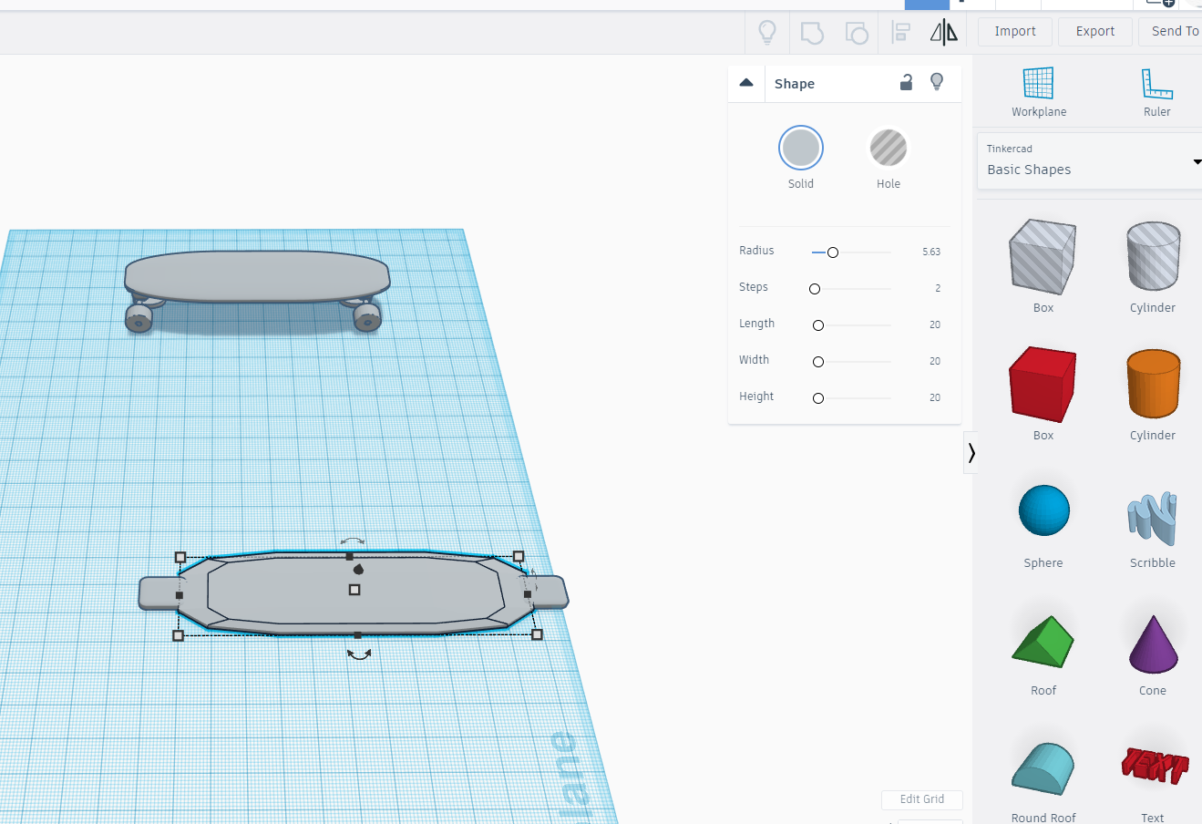Select the Round Roof shape
Viewport: 1202px width, 824px height.
1043,768
